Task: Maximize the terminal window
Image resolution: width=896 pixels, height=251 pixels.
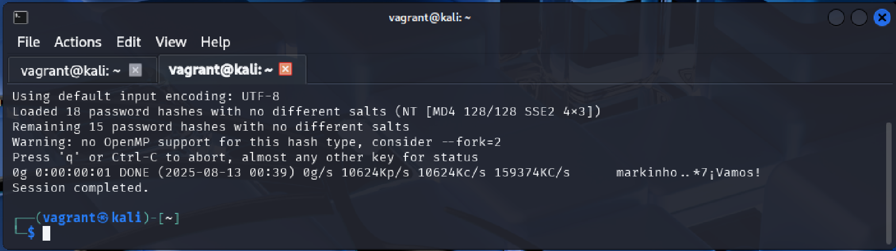Action: point(859,18)
